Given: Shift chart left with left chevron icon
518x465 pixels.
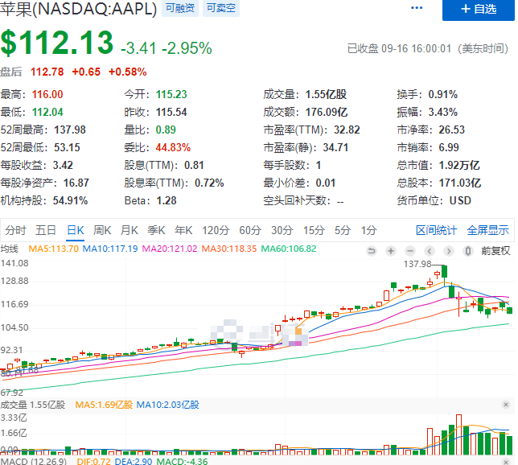Looking at the screenshot, I should [430, 251].
